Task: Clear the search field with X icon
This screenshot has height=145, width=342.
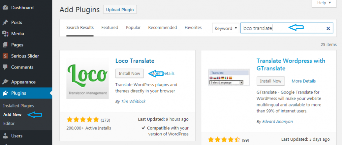Action: click(x=328, y=29)
